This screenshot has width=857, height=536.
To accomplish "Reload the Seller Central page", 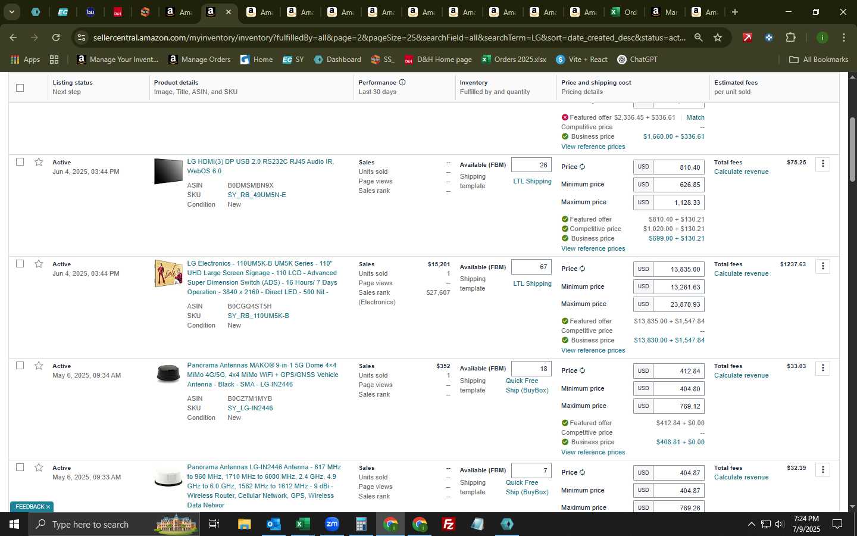I will [56, 38].
